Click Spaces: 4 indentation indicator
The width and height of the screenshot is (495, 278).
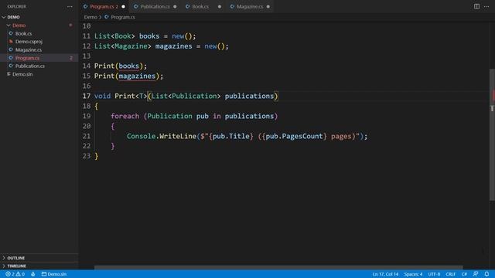click(x=413, y=274)
